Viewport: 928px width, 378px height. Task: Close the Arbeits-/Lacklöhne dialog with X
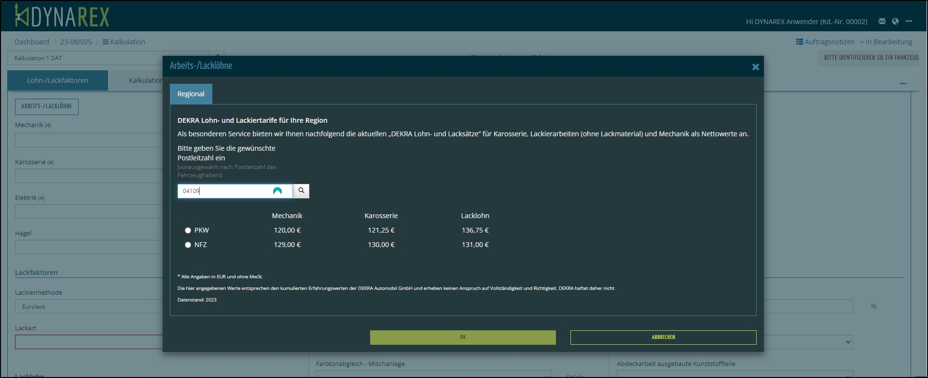[x=755, y=67]
